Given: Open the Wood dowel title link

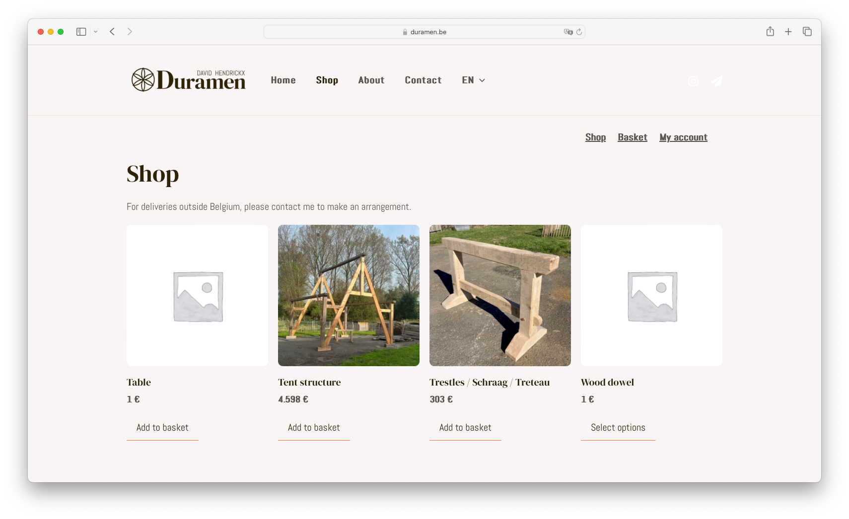Looking at the screenshot, I should tap(607, 382).
